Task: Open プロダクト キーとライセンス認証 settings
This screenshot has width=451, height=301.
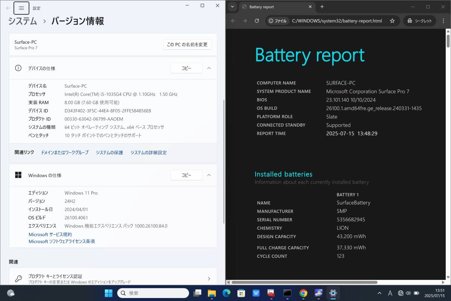Action: 113,278
